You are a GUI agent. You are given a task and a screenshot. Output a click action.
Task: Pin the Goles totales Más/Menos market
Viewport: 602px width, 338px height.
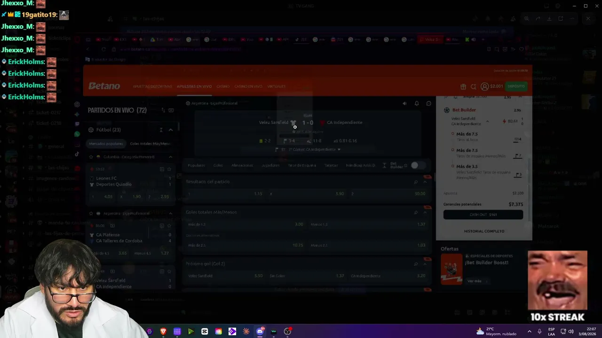(x=416, y=212)
